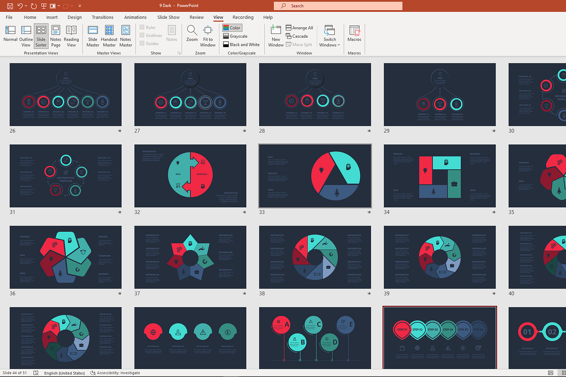
Task: Open Notes Master view
Action: 126,35
